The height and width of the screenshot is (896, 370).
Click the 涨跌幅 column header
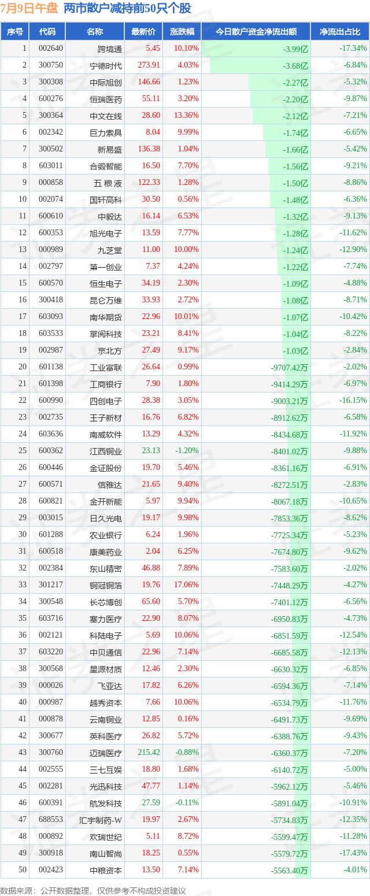[x=182, y=32]
